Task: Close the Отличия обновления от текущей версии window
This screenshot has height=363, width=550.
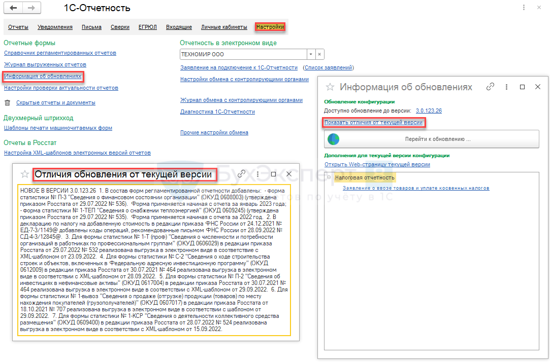Action: pos(289,174)
